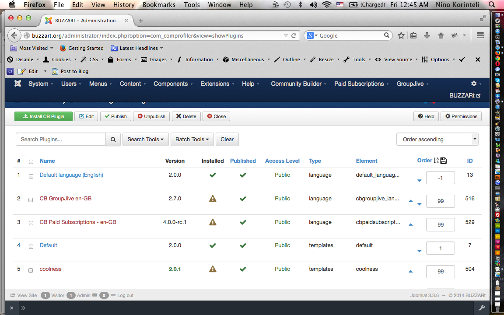Click the Install CB Plugin button

(x=44, y=116)
